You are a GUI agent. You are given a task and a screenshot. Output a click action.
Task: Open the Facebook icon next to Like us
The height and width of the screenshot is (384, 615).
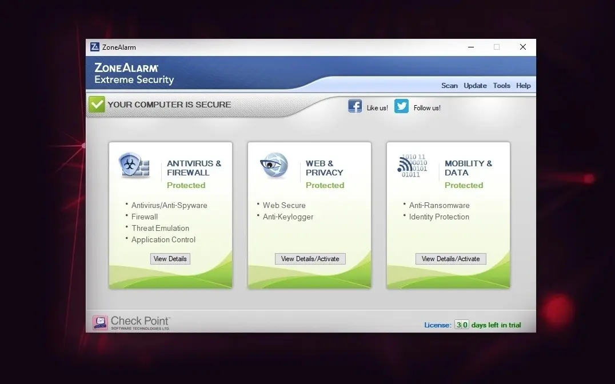click(355, 106)
